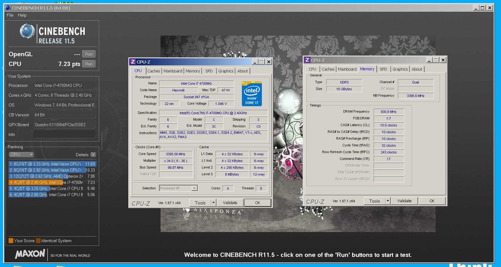Click the Cinebench globe logo icon
Screen dimensions: 501x267
[x=27, y=31]
